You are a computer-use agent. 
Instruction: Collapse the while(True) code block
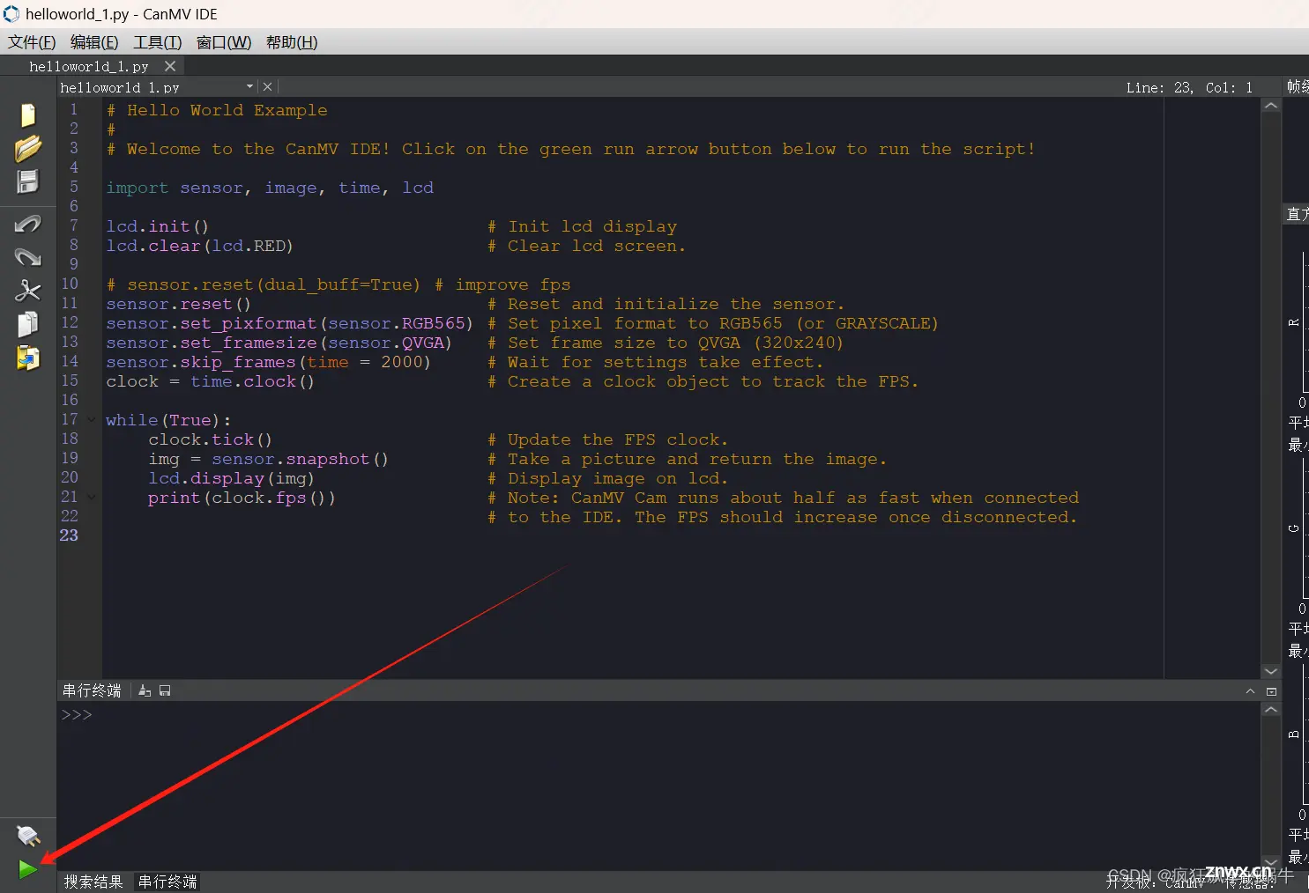[91, 420]
